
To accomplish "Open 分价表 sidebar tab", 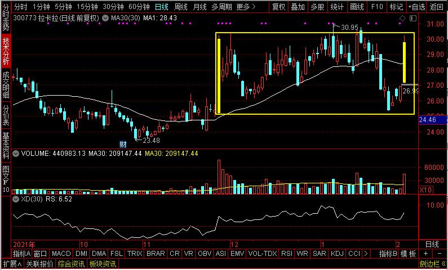I will (x=6, y=115).
